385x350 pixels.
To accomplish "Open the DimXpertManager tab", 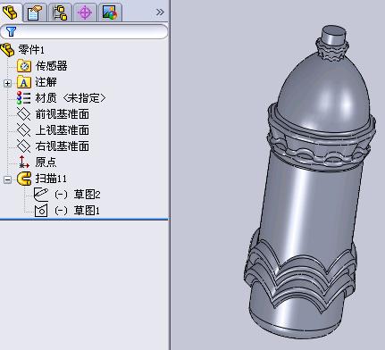I will [x=85, y=12].
